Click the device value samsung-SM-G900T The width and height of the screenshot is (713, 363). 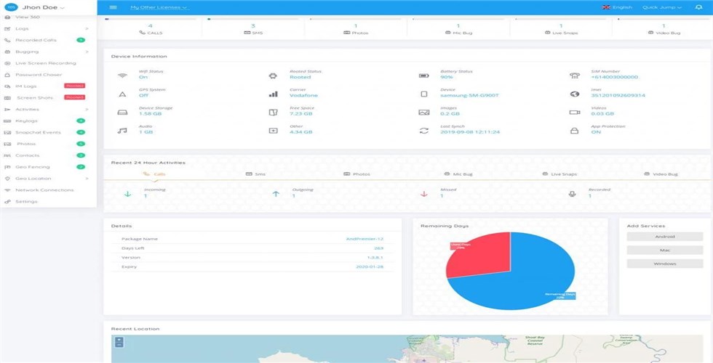tap(470, 95)
